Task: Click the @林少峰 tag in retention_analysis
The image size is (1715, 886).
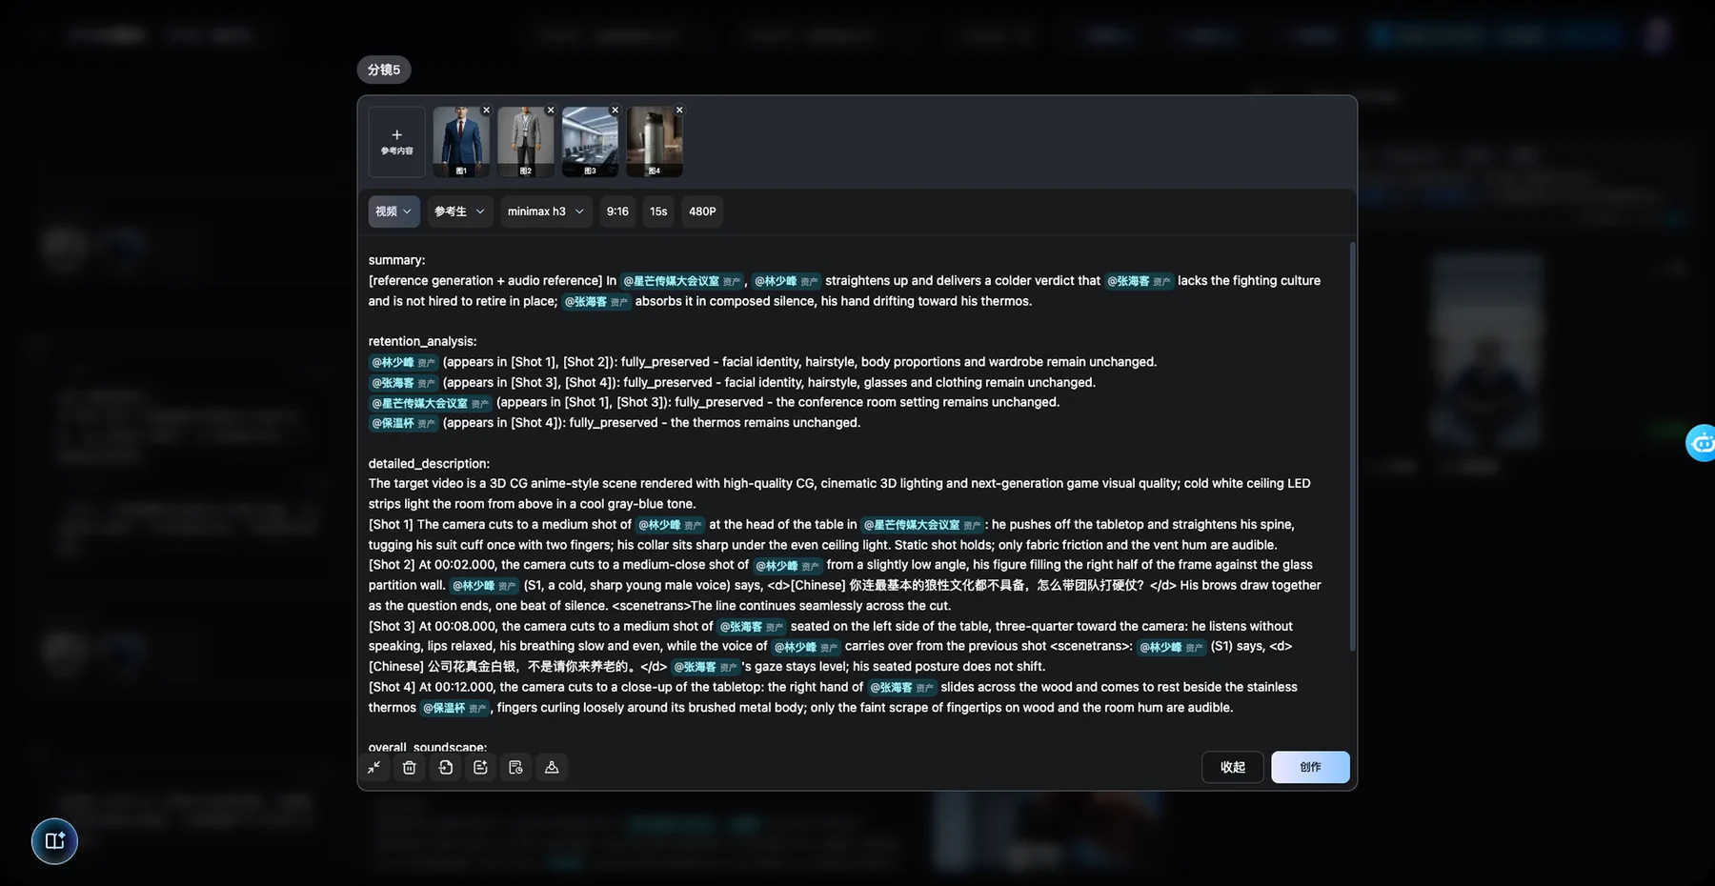Action: [x=403, y=362]
